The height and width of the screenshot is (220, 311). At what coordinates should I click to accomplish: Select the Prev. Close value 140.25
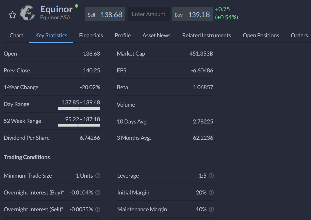[x=91, y=70]
